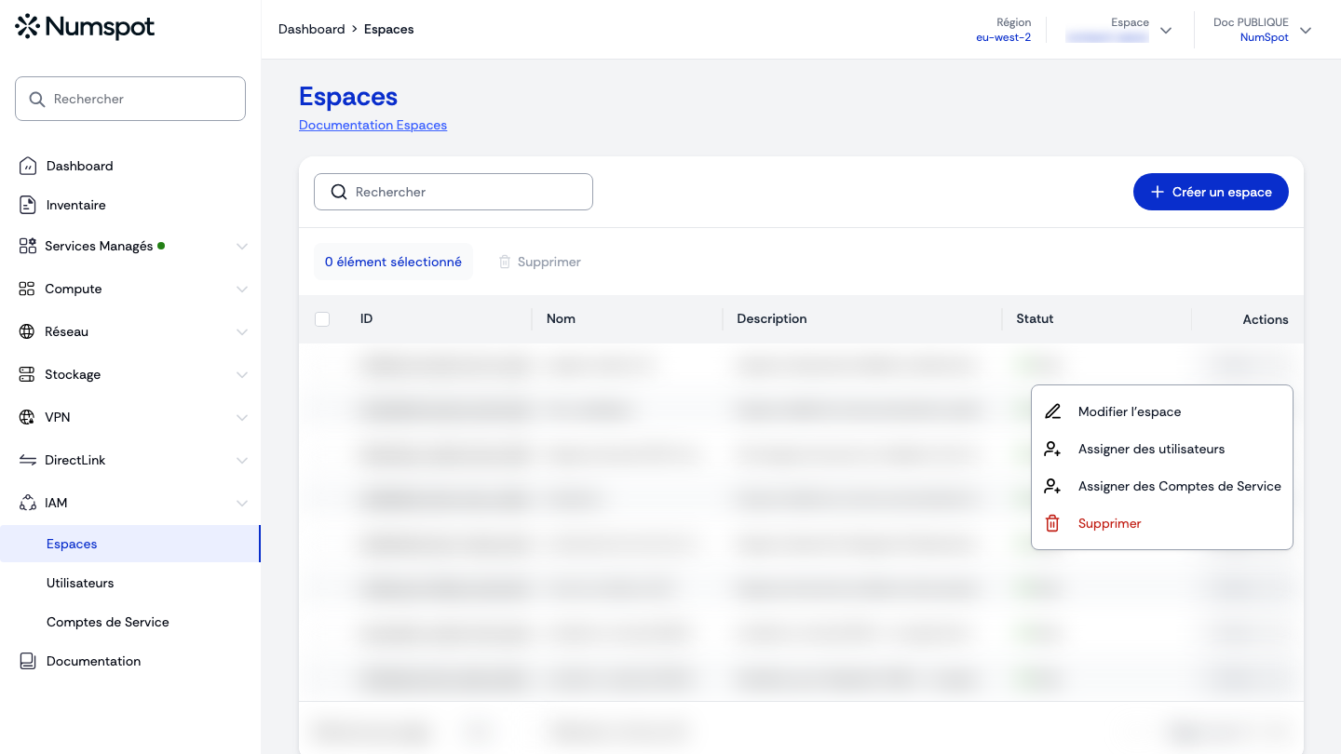This screenshot has height=754, width=1341.
Task: Collapse the IAM section chevron
Action: (x=242, y=504)
